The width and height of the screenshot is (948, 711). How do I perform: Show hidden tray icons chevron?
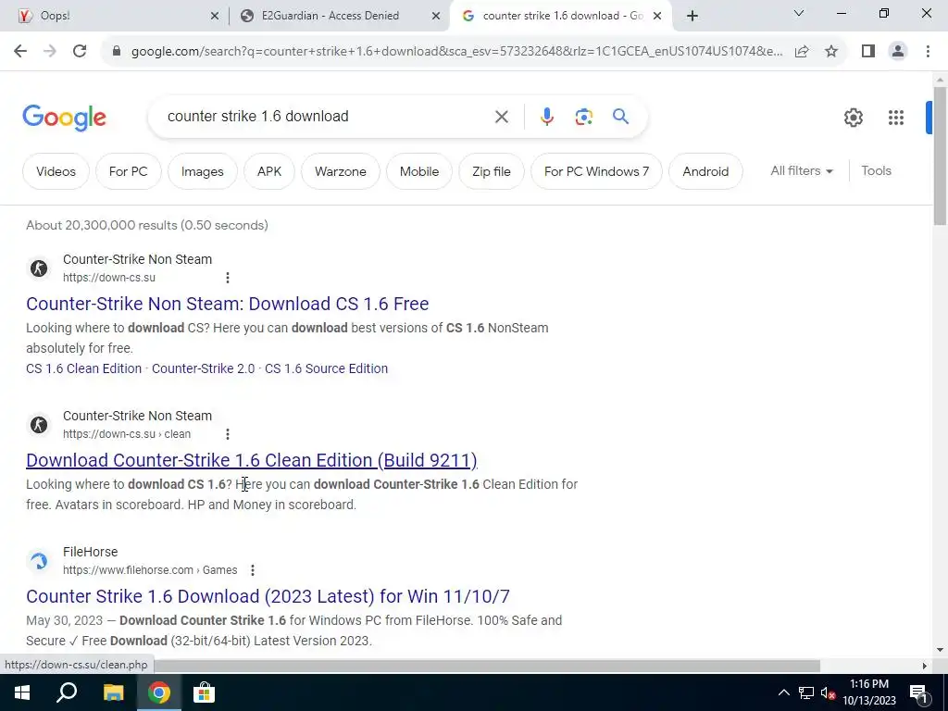(783, 692)
